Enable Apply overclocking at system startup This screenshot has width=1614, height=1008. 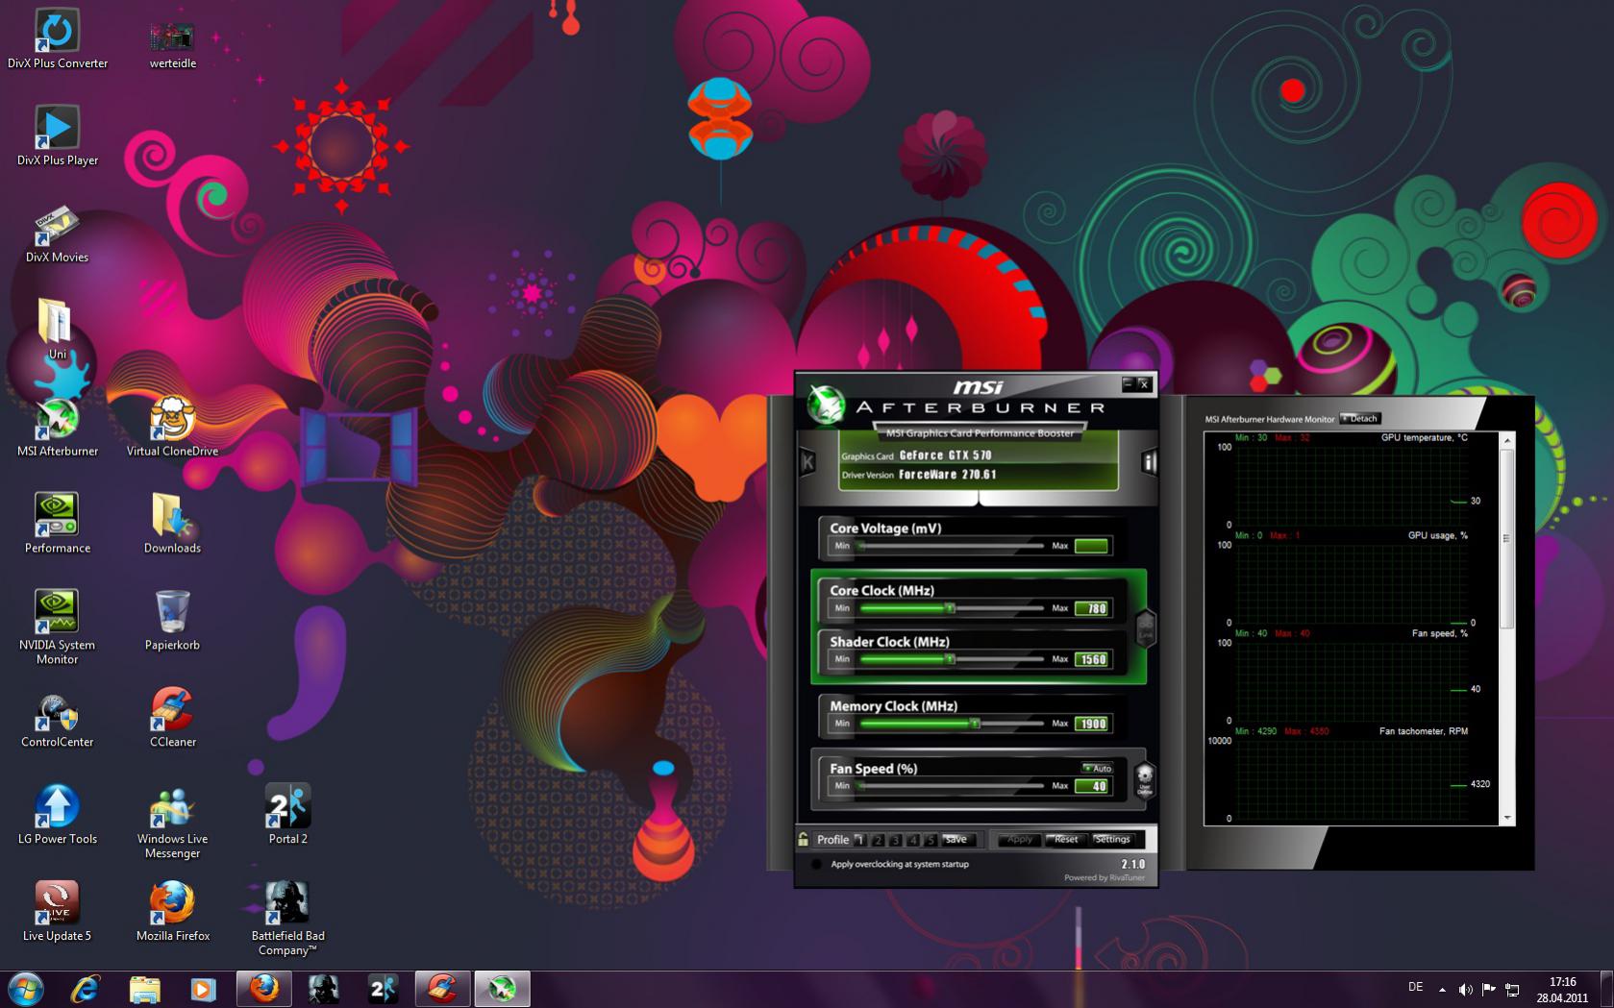click(816, 864)
